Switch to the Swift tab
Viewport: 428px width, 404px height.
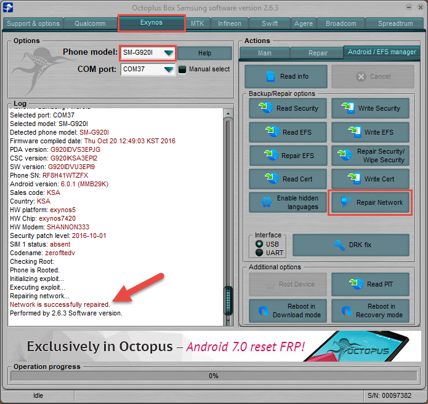[x=270, y=23]
